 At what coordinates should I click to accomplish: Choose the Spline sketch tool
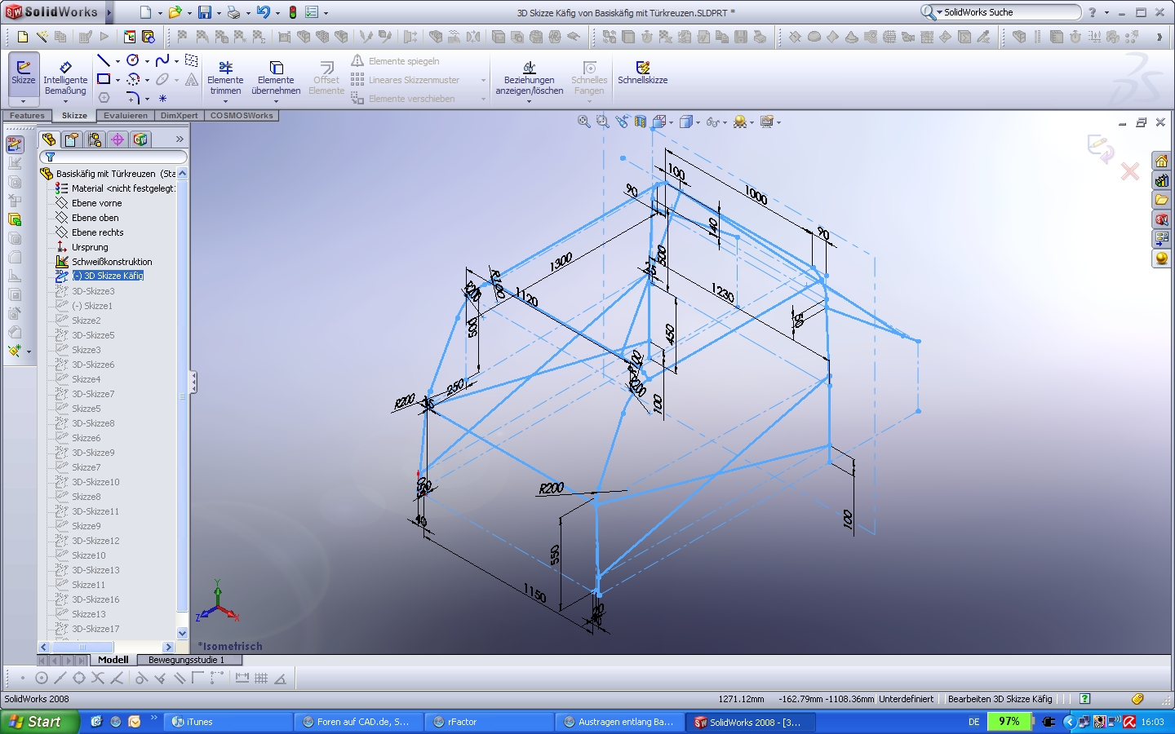(162, 61)
